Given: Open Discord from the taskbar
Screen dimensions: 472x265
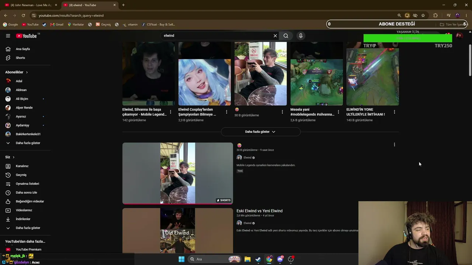Looking at the screenshot, I should point(280,259).
